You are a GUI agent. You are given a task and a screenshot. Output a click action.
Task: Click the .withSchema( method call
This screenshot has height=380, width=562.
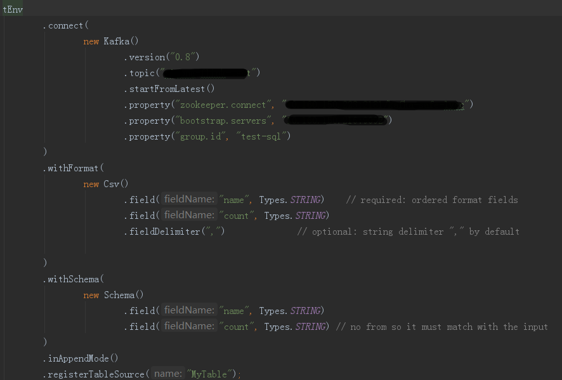pyautogui.click(x=73, y=279)
